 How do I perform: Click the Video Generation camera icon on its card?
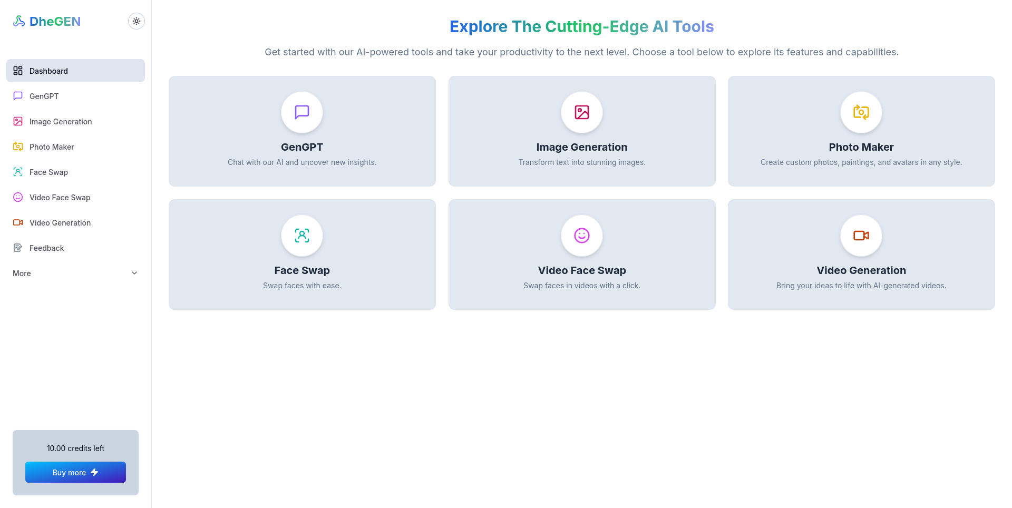tap(861, 236)
